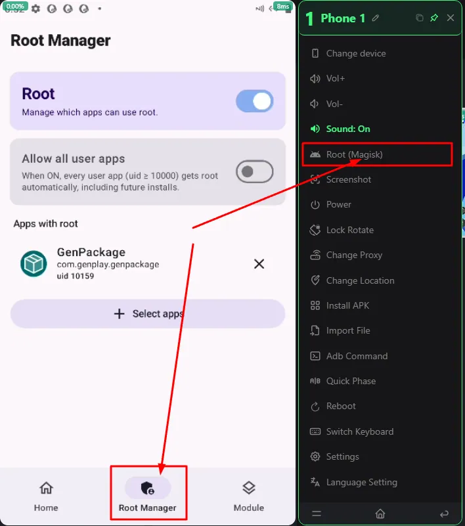Click the 0.00% badge in status bar
This screenshot has height=526, width=465.
(15, 7)
